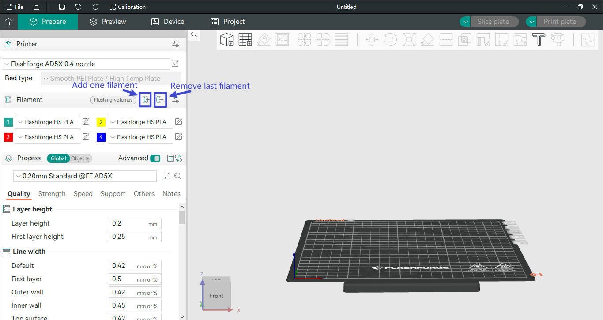Click the Variable layer height icon
This screenshot has width=603, height=320.
pyautogui.click(x=341, y=40)
